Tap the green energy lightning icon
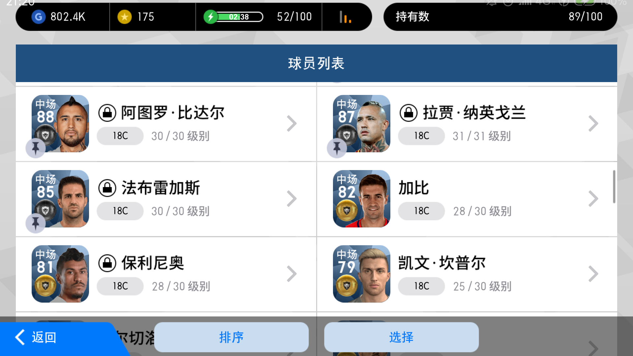The height and width of the screenshot is (356, 633). click(210, 17)
